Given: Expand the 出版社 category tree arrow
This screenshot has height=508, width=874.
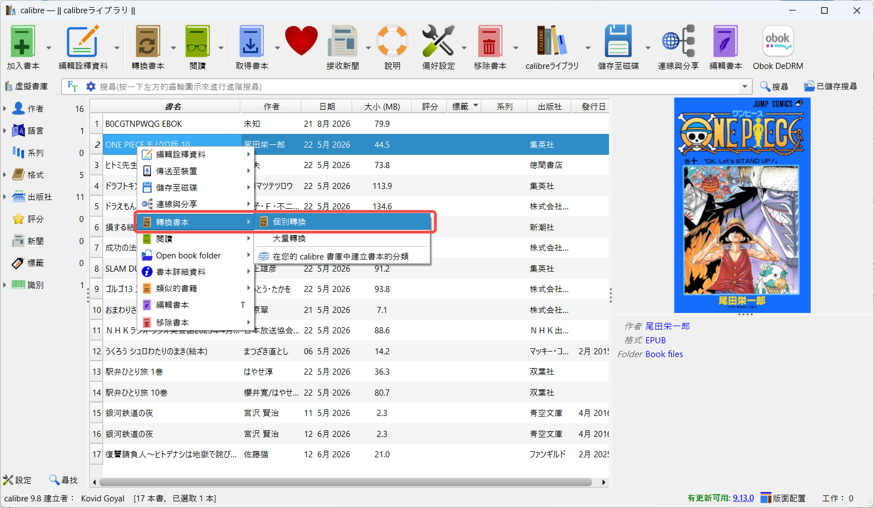Looking at the screenshot, I should 5,197.
